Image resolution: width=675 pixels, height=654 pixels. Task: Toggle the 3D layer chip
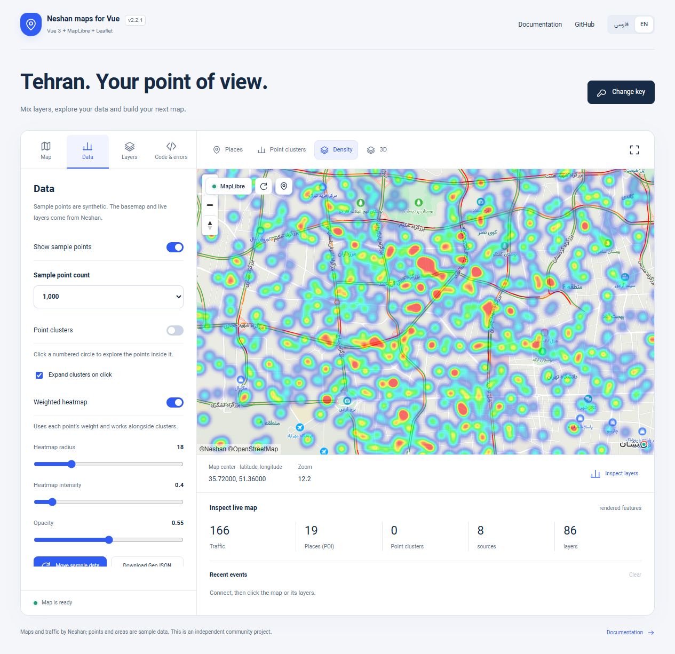[x=377, y=150]
